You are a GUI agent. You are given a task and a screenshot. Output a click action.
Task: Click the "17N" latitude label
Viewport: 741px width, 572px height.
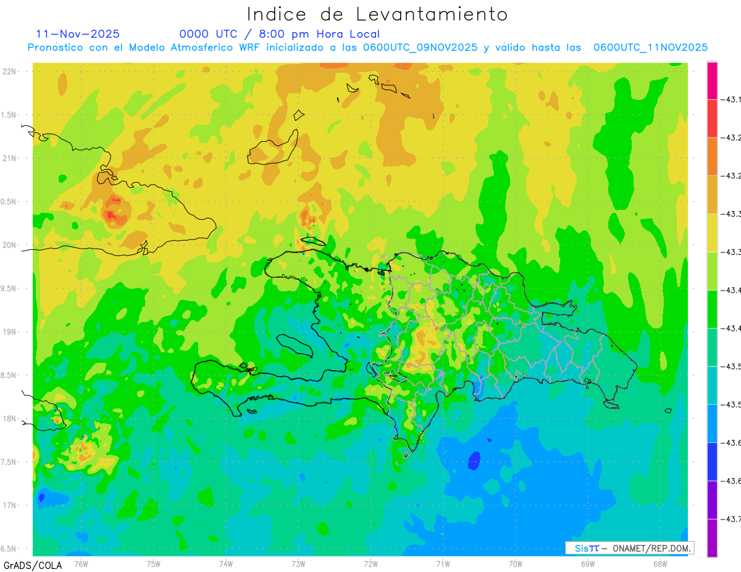coord(10,505)
